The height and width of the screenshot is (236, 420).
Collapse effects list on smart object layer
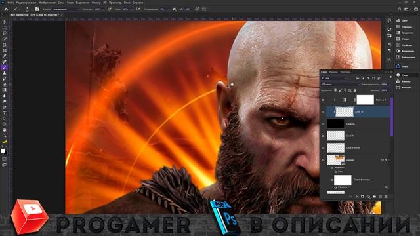[388, 160]
